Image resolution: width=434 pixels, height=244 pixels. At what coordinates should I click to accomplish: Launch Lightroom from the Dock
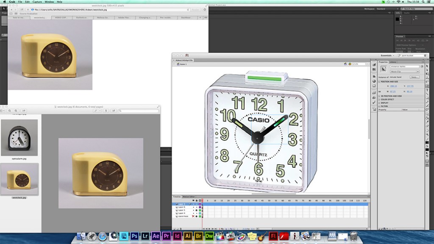click(x=145, y=236)
